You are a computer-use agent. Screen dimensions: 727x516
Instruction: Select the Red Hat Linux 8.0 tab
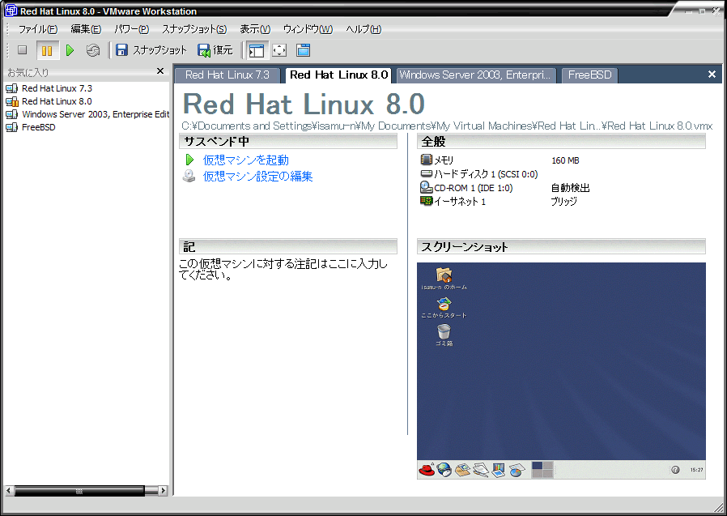(338, 75)
